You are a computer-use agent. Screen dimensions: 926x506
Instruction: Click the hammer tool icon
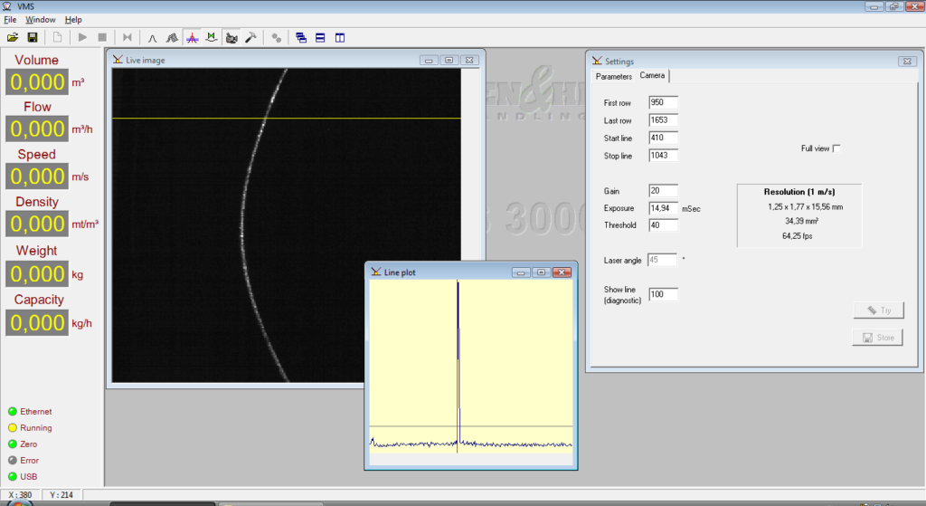click(x=251, y=37)
